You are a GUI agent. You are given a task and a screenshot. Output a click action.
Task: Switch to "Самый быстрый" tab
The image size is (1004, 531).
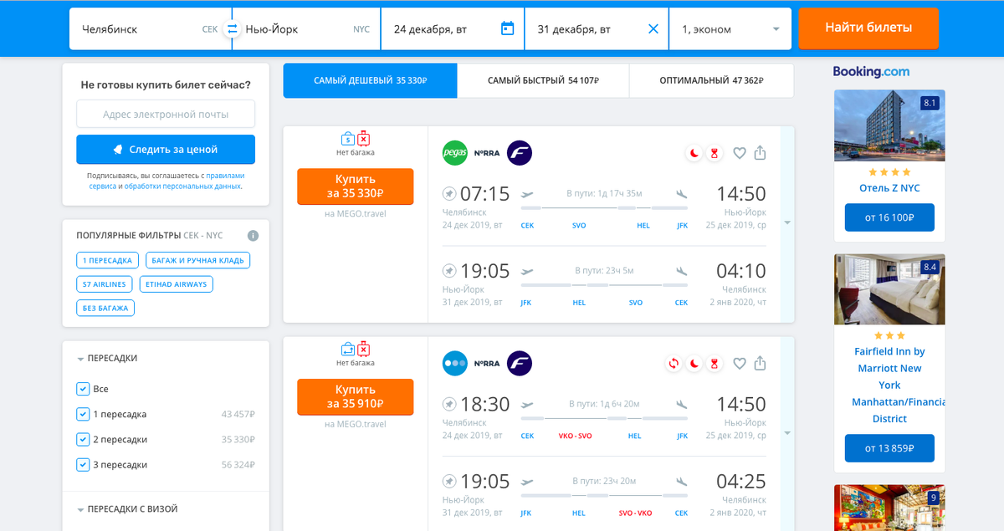[x=543, y=81]
